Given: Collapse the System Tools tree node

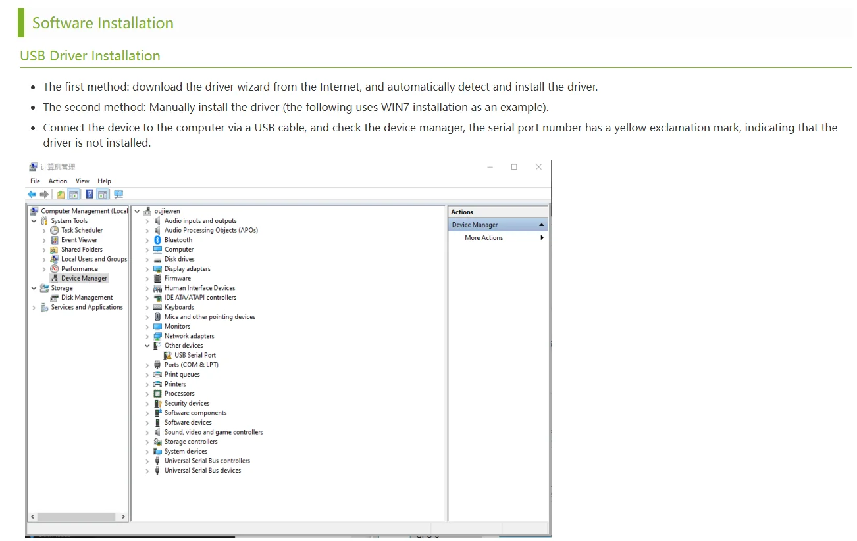Looking at the screenshot, I should 34,221.
